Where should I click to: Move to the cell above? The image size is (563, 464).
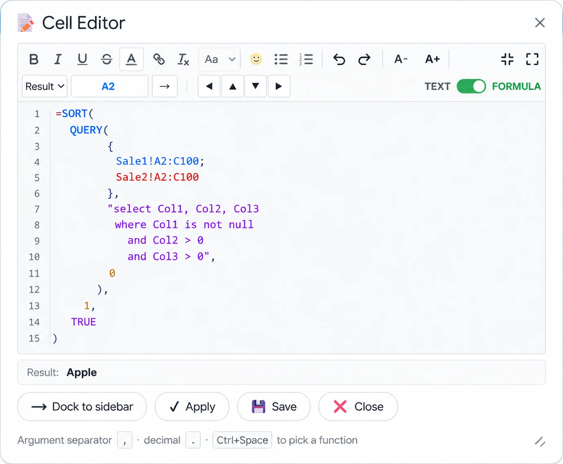(x=233, y=86)
